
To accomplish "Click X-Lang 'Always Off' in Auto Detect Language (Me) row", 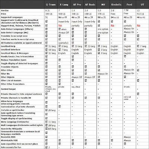I will click(x=64, y=32).
